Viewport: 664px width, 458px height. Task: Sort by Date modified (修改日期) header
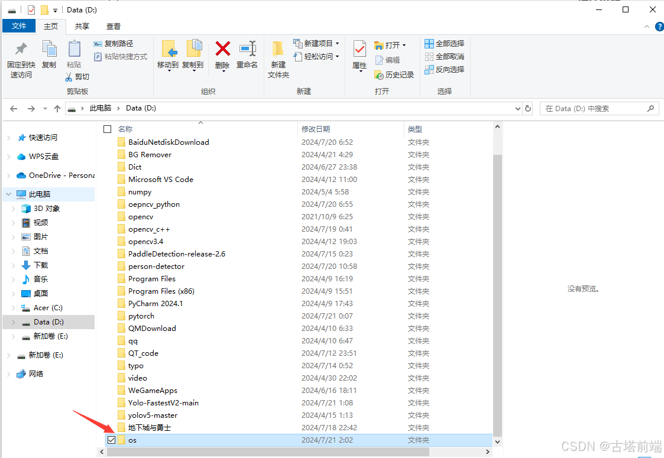tap(316, 129)
